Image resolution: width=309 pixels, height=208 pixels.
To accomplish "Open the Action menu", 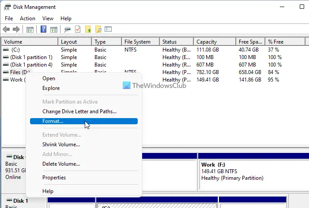I will [27, 19].
